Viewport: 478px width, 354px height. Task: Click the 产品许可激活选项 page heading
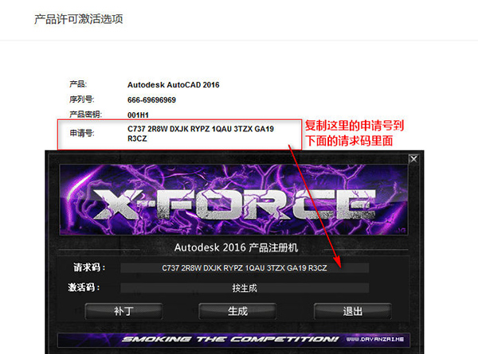pos(78,19)
